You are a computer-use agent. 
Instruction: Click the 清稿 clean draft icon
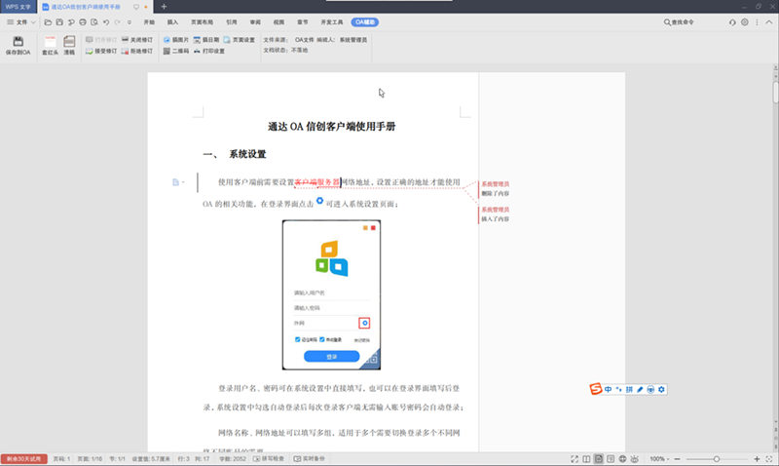click(69, 45)
